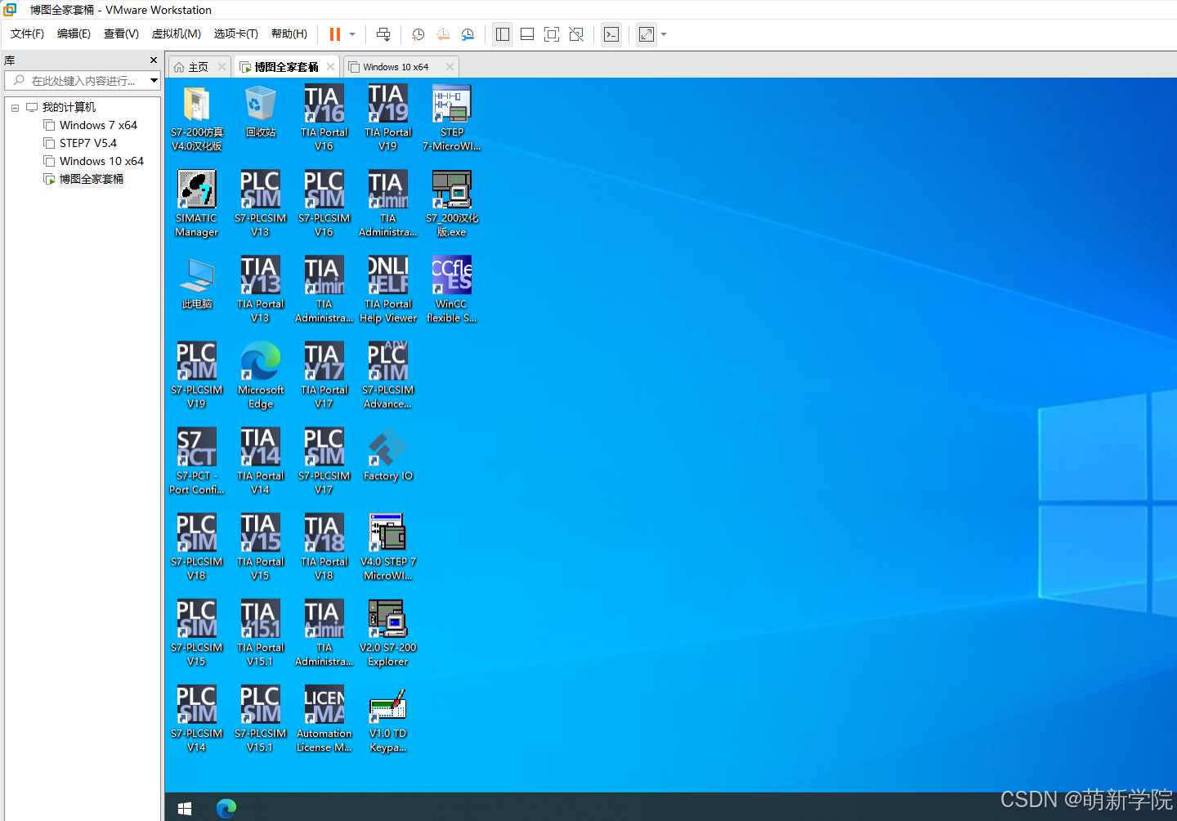The width and height of the screenshot is (1177, 821).
Task: Select the Factory IO shortcut
Action: pyautogui.click(x=387, y=455)
